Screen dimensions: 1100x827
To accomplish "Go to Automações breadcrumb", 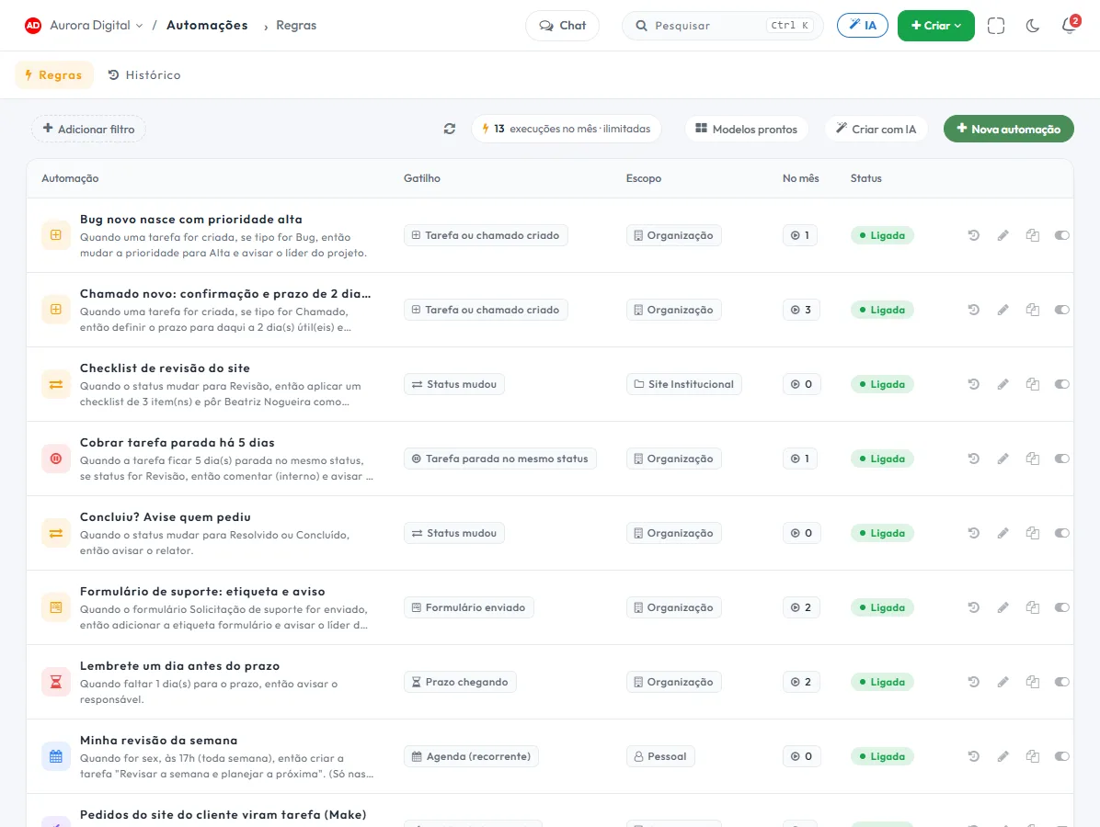I will (207, 25).
